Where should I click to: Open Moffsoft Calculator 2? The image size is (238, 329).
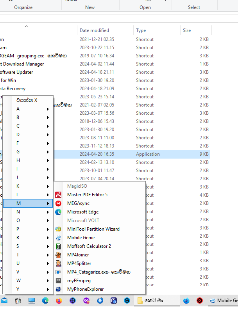pyautogui.click(x=99, y=246)
